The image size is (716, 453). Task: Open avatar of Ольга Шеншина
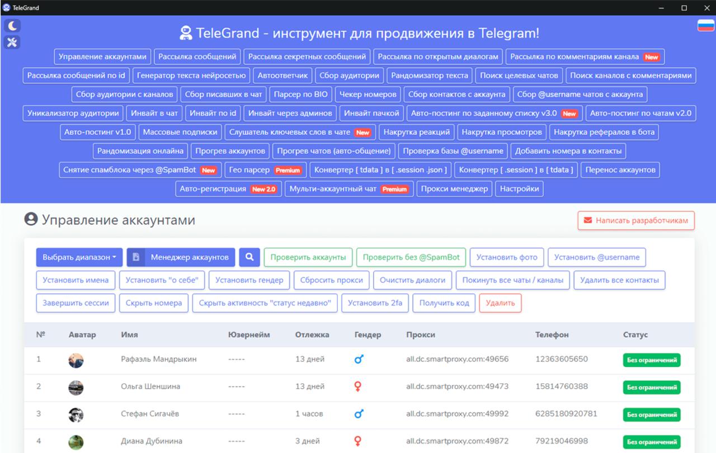pos(76,388)
